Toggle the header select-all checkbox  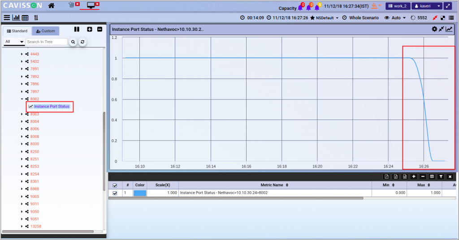[x=115, y=185]
